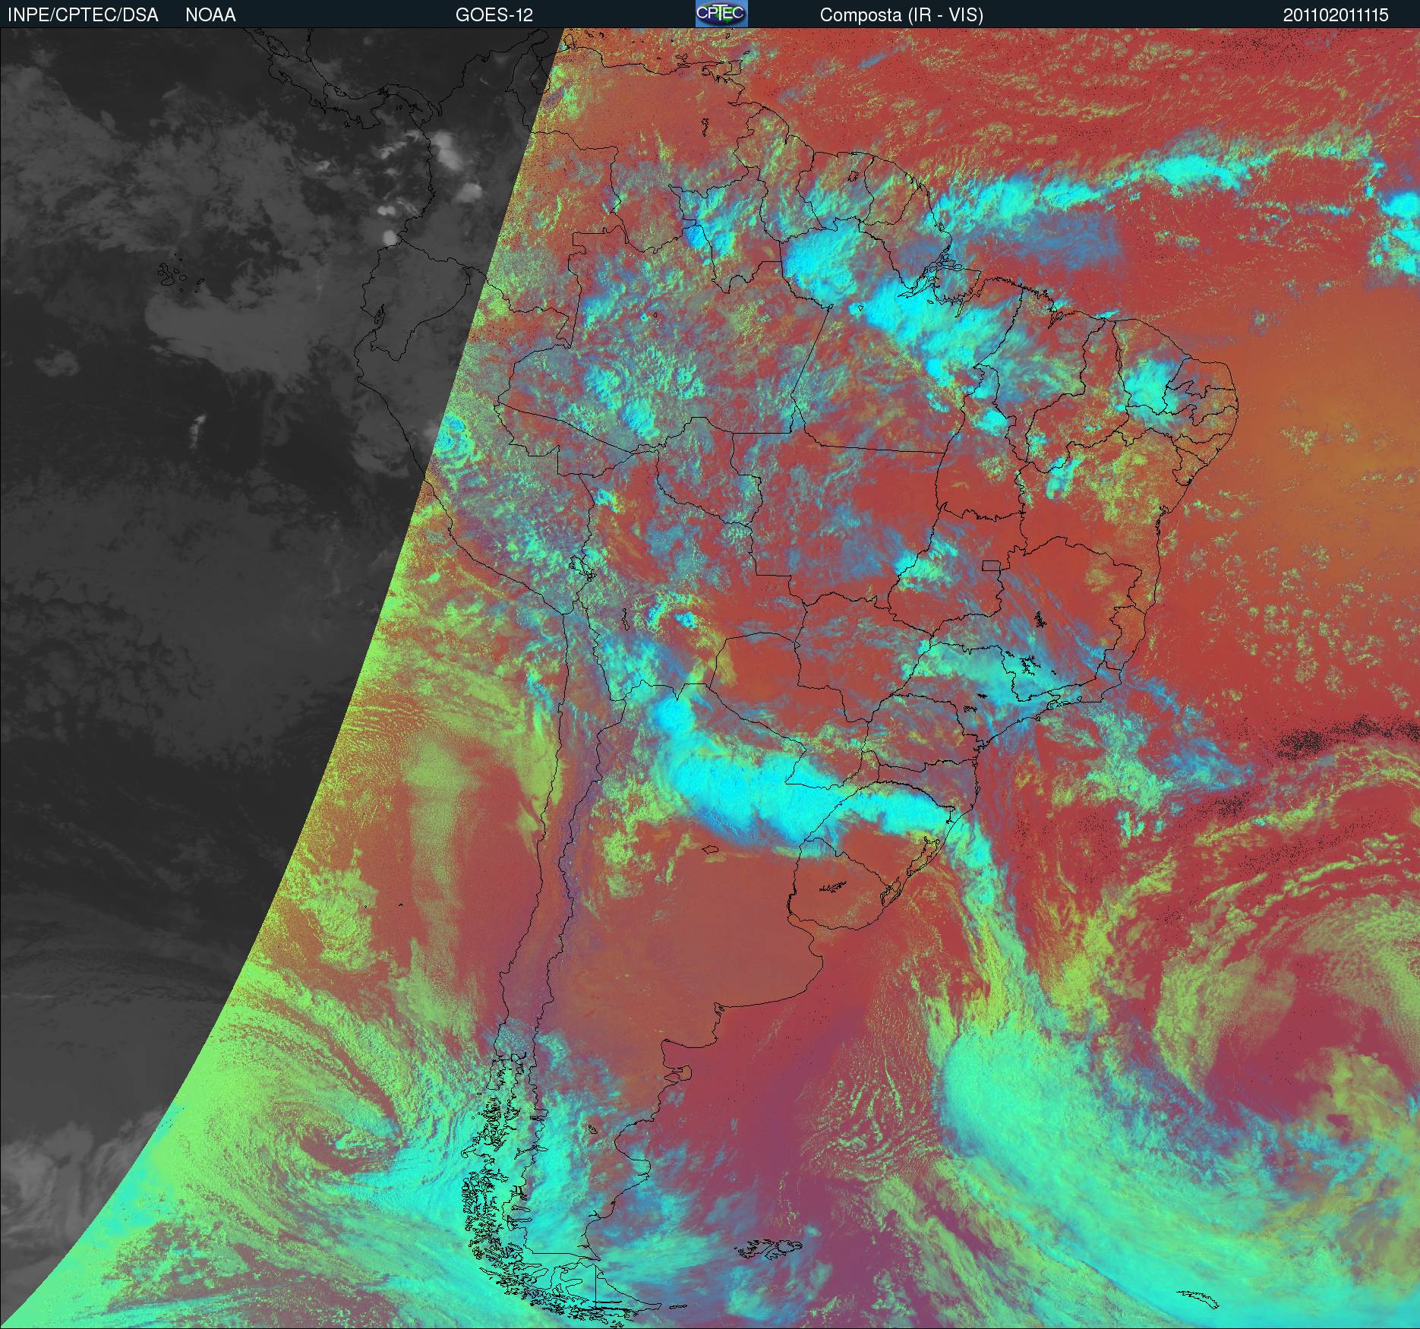The width and height of the screenshot is (1420, 1329).
Task: Select the NOAA label in the header
Action: click(x=210, y=15)
